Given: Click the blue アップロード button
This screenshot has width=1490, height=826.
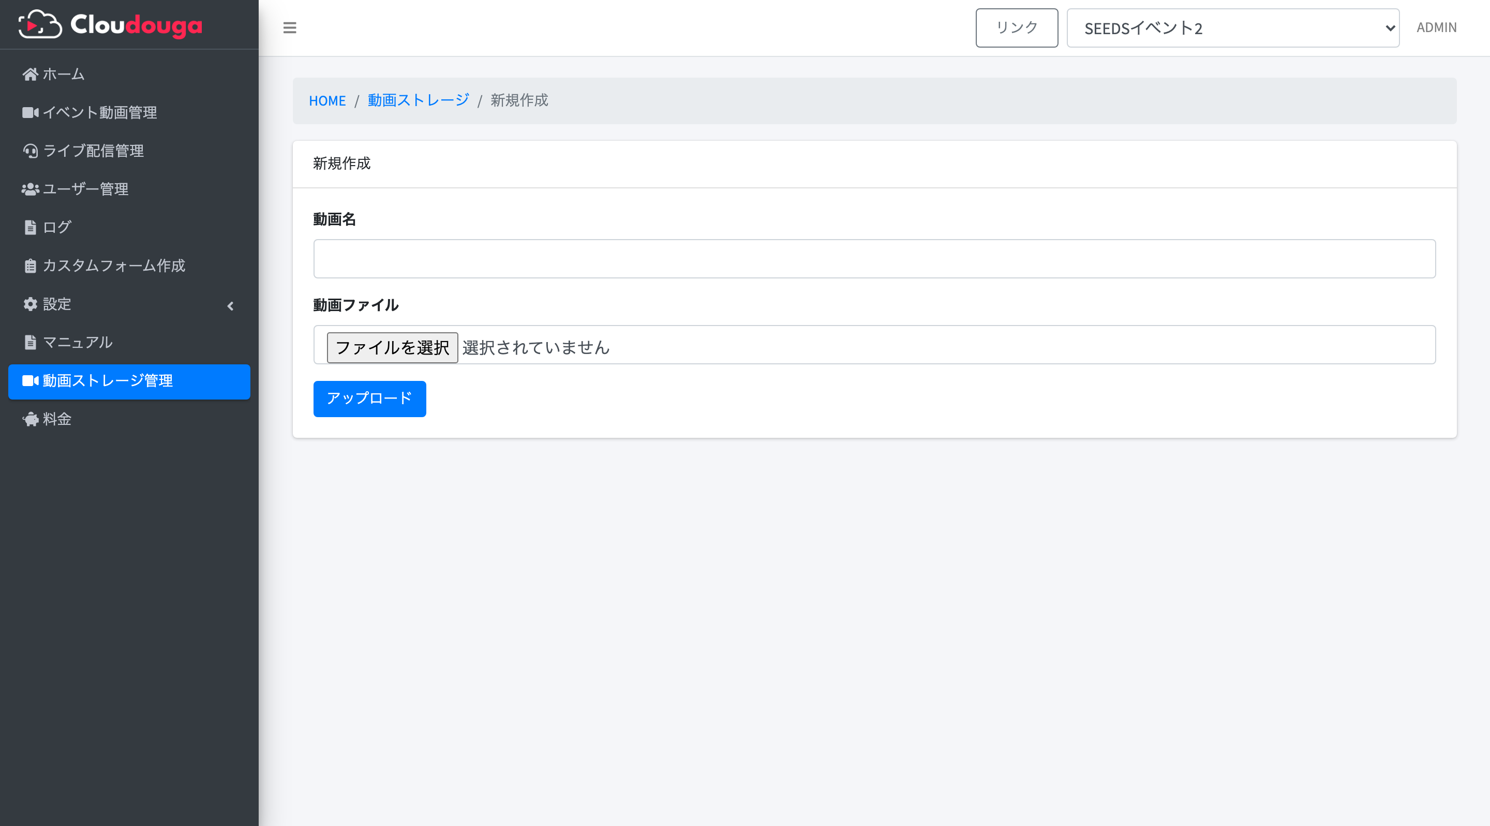Looking at the screenshot, I should (x=369, y=399).
